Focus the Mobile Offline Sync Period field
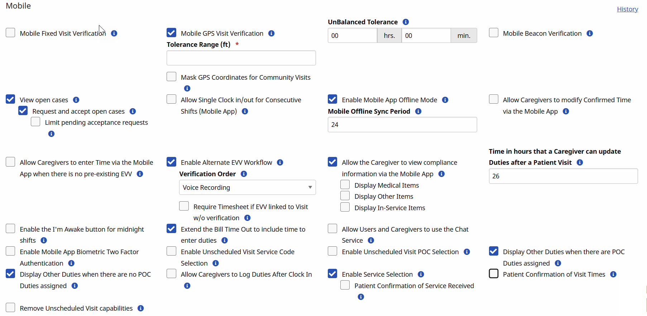This screenshot has height=316, width=647. pos(402,125)
